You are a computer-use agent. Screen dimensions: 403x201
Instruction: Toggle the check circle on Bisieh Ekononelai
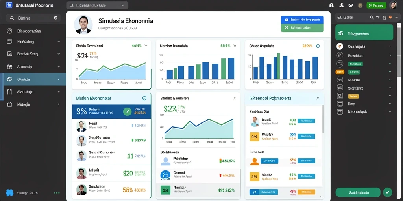(x=144, y=98)
